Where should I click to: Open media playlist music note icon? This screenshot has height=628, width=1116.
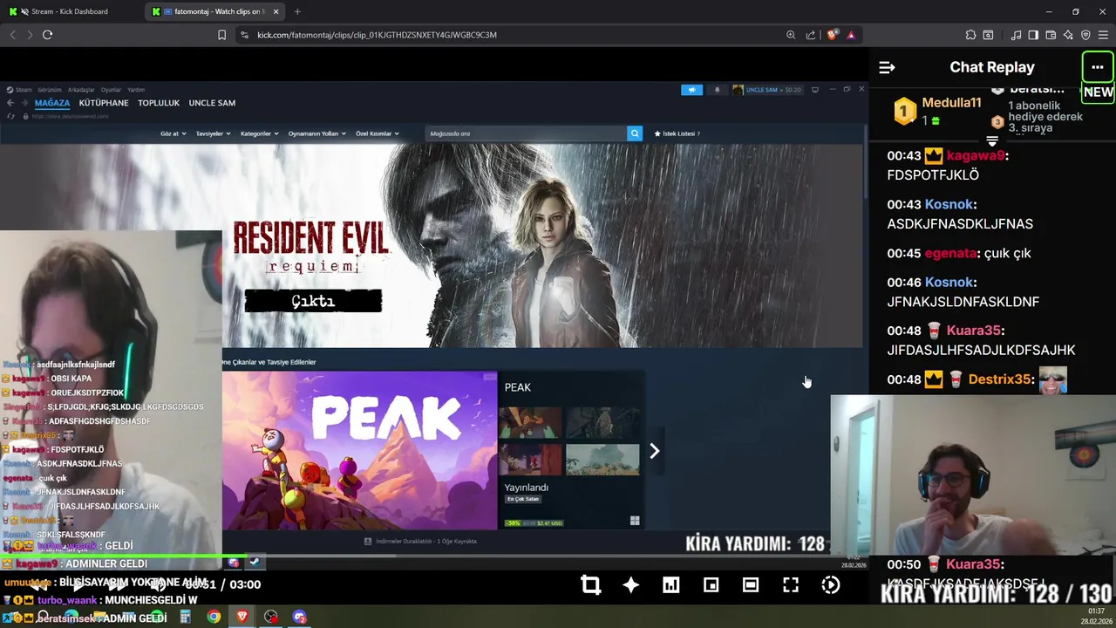pyautogui.click(x=1016, y=35)
